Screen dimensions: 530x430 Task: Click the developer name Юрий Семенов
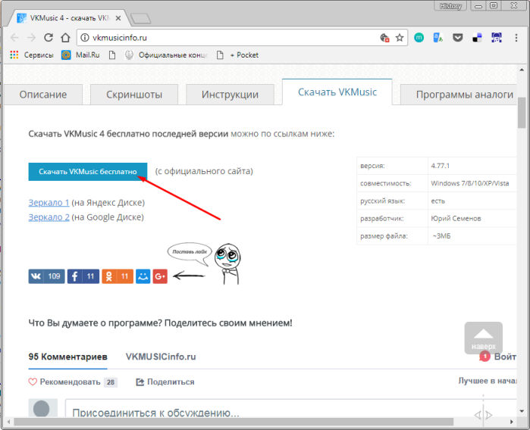(x=456, y=218)
